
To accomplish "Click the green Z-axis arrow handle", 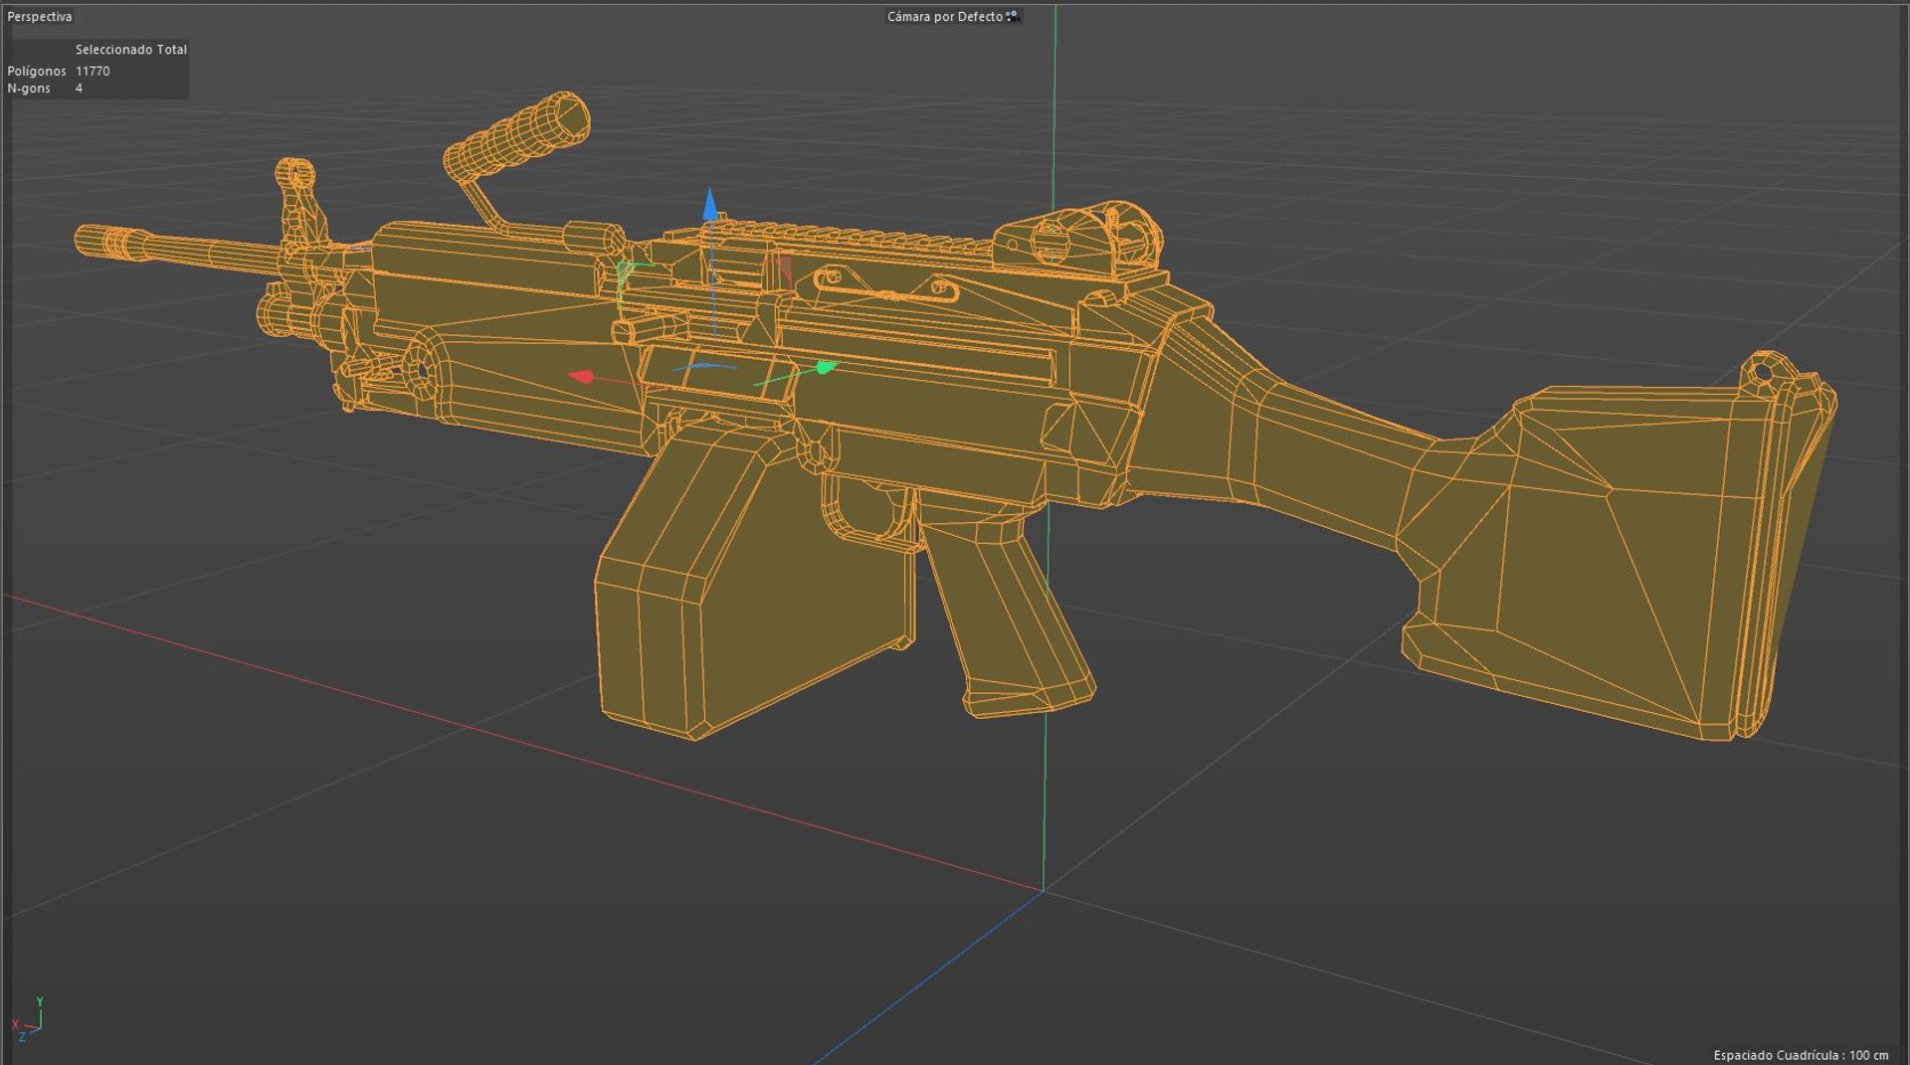I will click(x=826, y=368).
